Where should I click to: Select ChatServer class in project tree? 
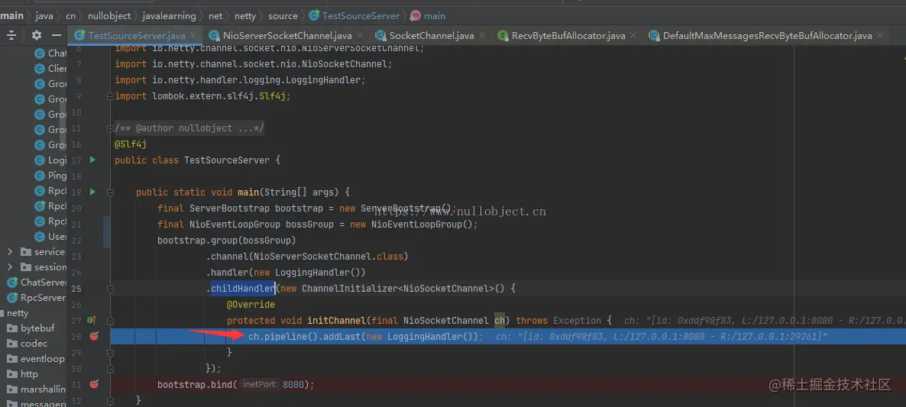pyautogui.click(x=37, y=283)
